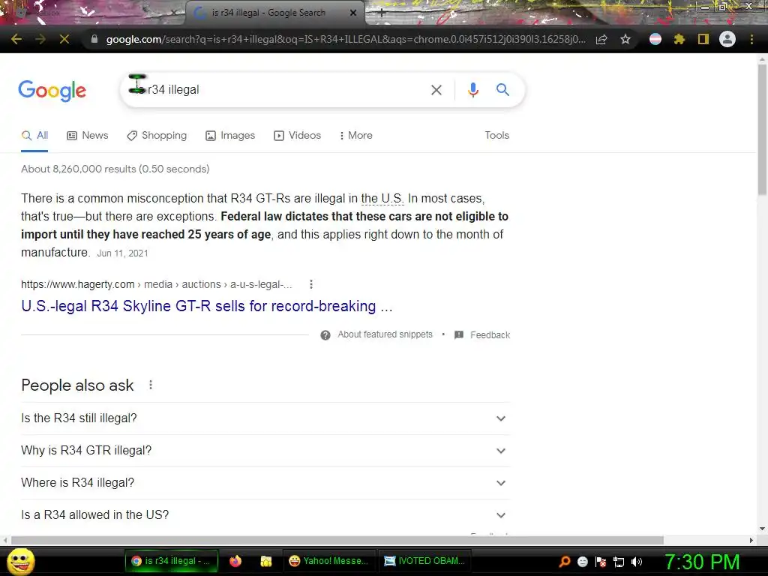Click the scroll right arrow
The height and width of the screenshot is (576, 768).
coord(751,540)
